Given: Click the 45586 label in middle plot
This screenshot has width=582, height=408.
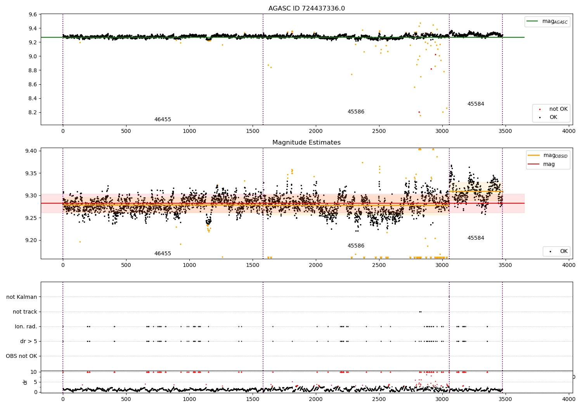Looking at the screenshot, I should pos(356,246).
